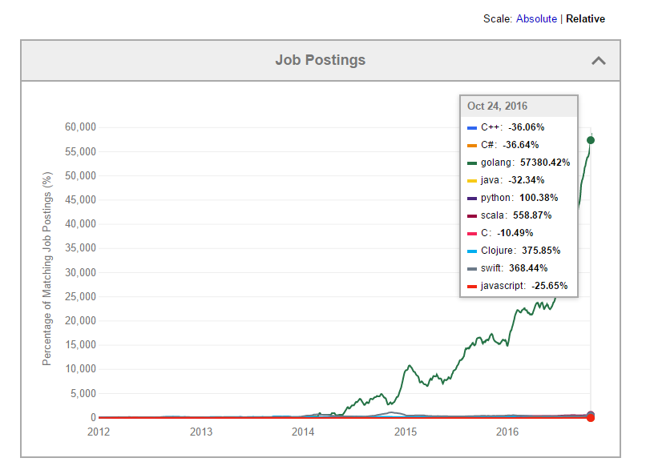The image size is (646, 466).
Task: Click the java yellow legend swatch
Action: pos(472,181)
